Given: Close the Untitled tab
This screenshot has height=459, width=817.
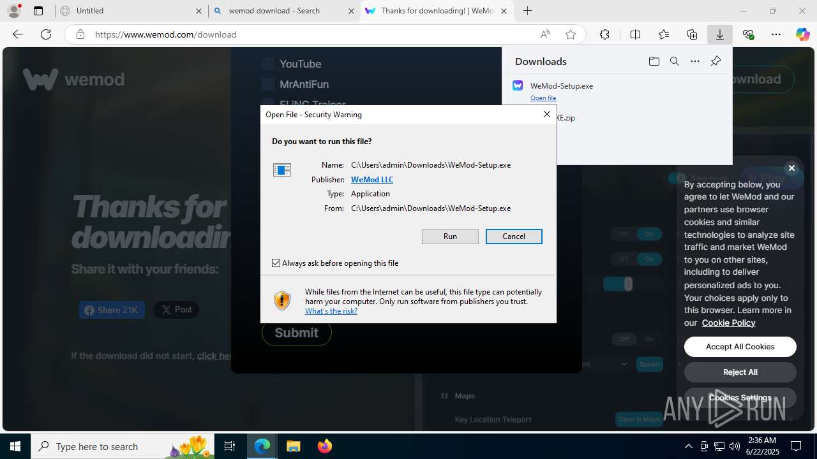Looking at the screenshot, I should [199, 11].
